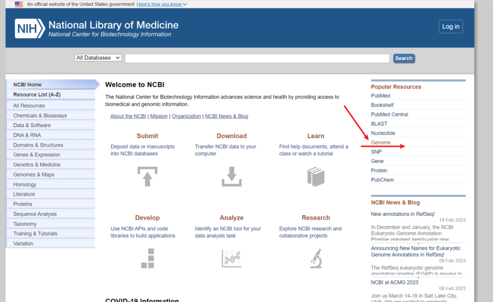This screenshot has width=493, height=302.
Task: Open Chemicals & Bioassays category
Action: pos(51,115)
